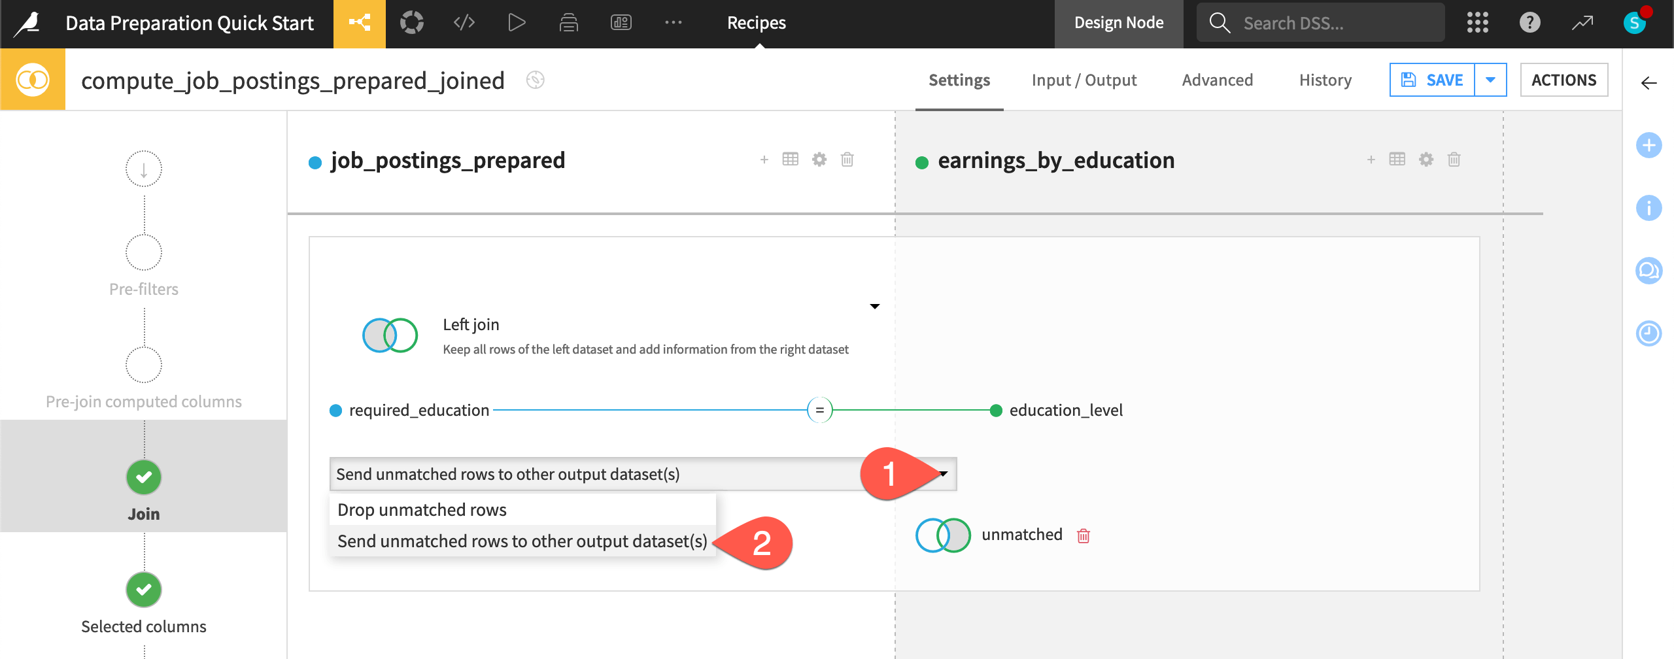Select the Selected columns step
Viewport: 1674px width, 659px height.
click(x=143, y=590)
